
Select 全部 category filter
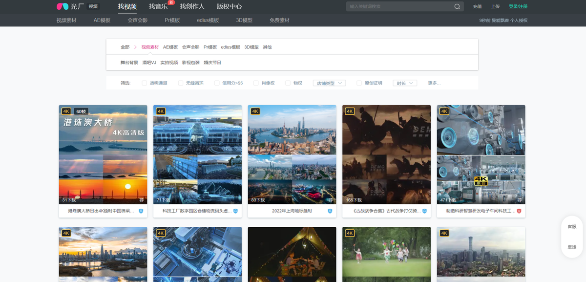click(125, 47)
